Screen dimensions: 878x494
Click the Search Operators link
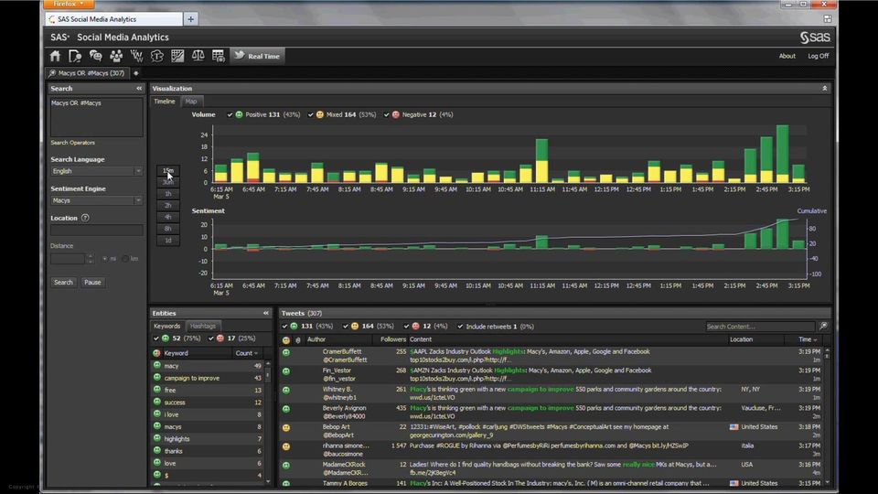[x=72, y=143]
